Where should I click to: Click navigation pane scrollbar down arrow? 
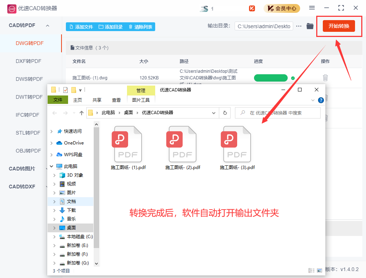96,263
